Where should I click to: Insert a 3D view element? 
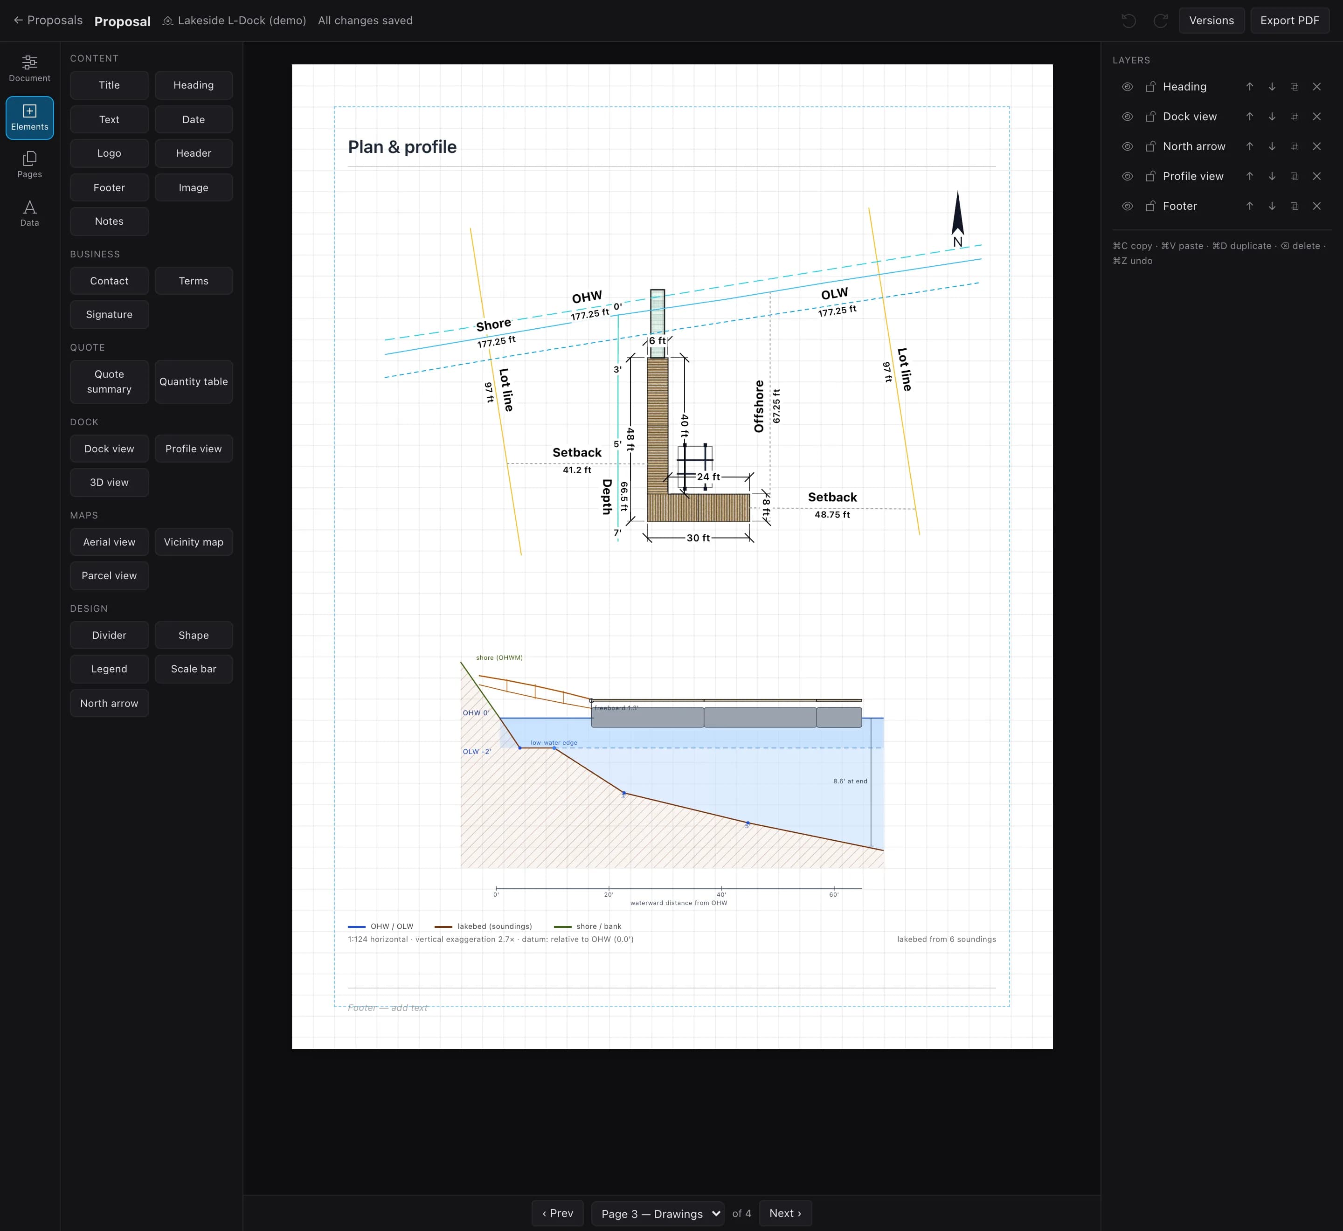pyautogui.click(x=109, y=482)
